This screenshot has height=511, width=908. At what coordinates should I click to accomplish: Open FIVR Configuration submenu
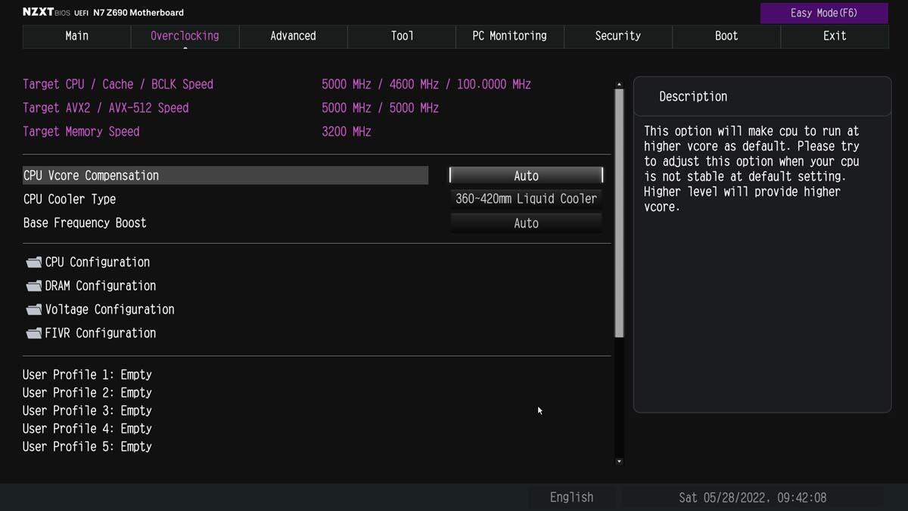pos(101,332)
